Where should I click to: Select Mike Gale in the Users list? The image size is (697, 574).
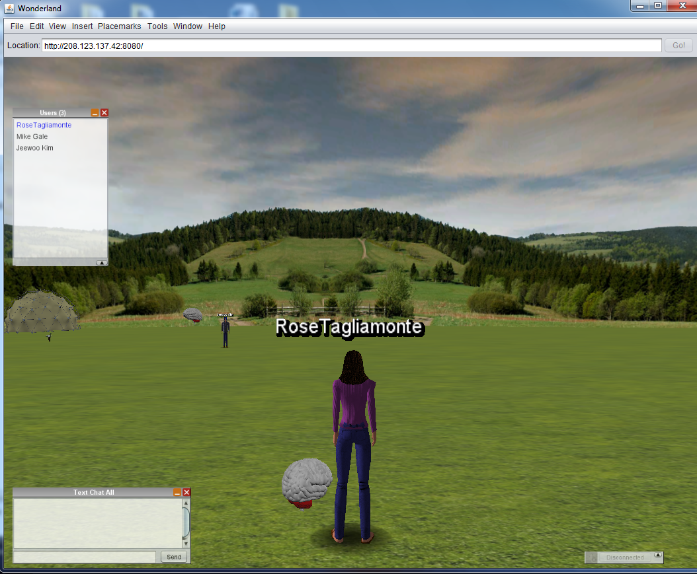(32, 136)
